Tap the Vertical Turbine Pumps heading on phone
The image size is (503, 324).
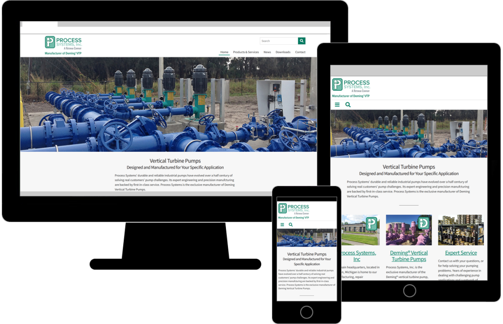click(307, 254)
